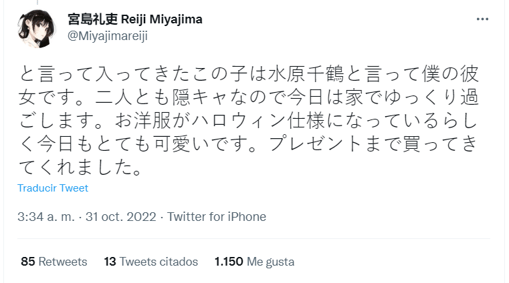Click the @Miyajimareiji handle
Screen dimensions: 509x283
point(107,35)
